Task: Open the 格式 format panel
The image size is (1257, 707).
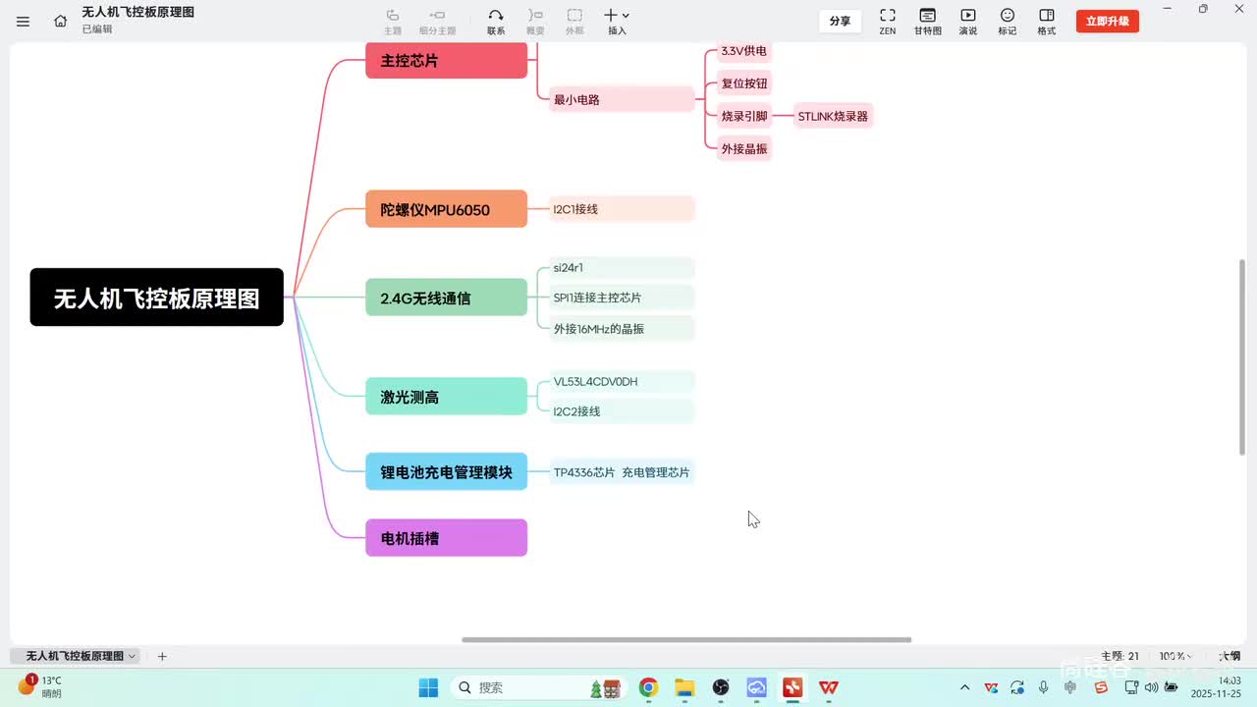Action: click(x=1047, y=21)
